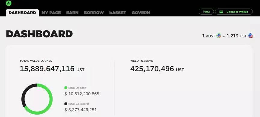Click the green Total Deposit legend square

(x=66, y=88)
